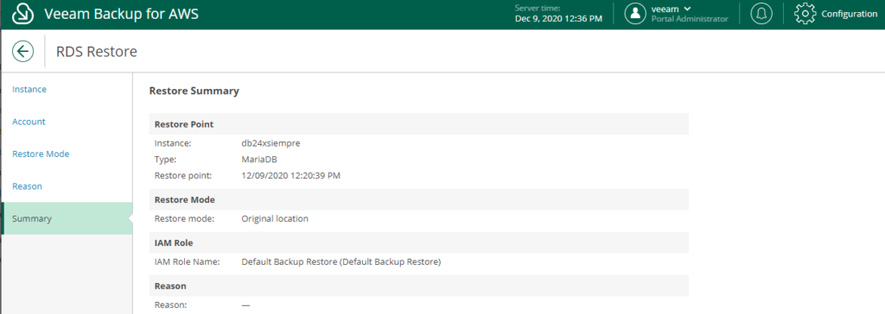Click the user avatar icon
The image size is (885, 314).
click(635, 14)
